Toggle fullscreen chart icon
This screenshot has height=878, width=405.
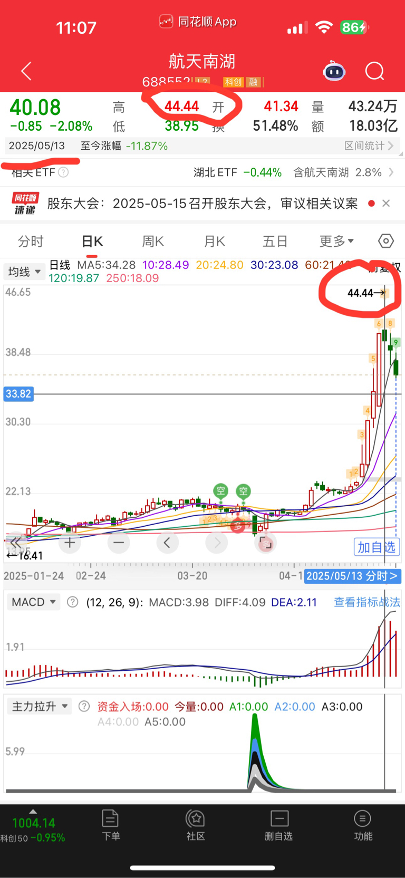tap(266, 542)
